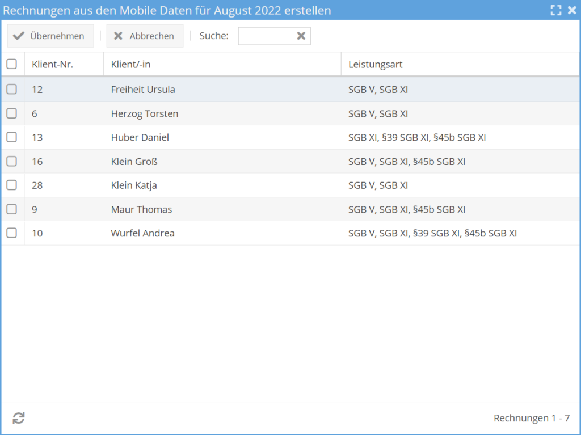Click the Abbrechen button

[x=145, y=36]
